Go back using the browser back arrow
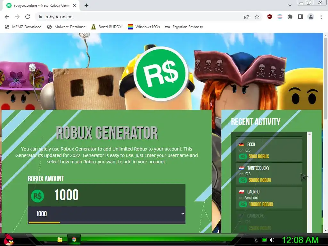Screen dimensions: 328x246 tap(7, 17)
